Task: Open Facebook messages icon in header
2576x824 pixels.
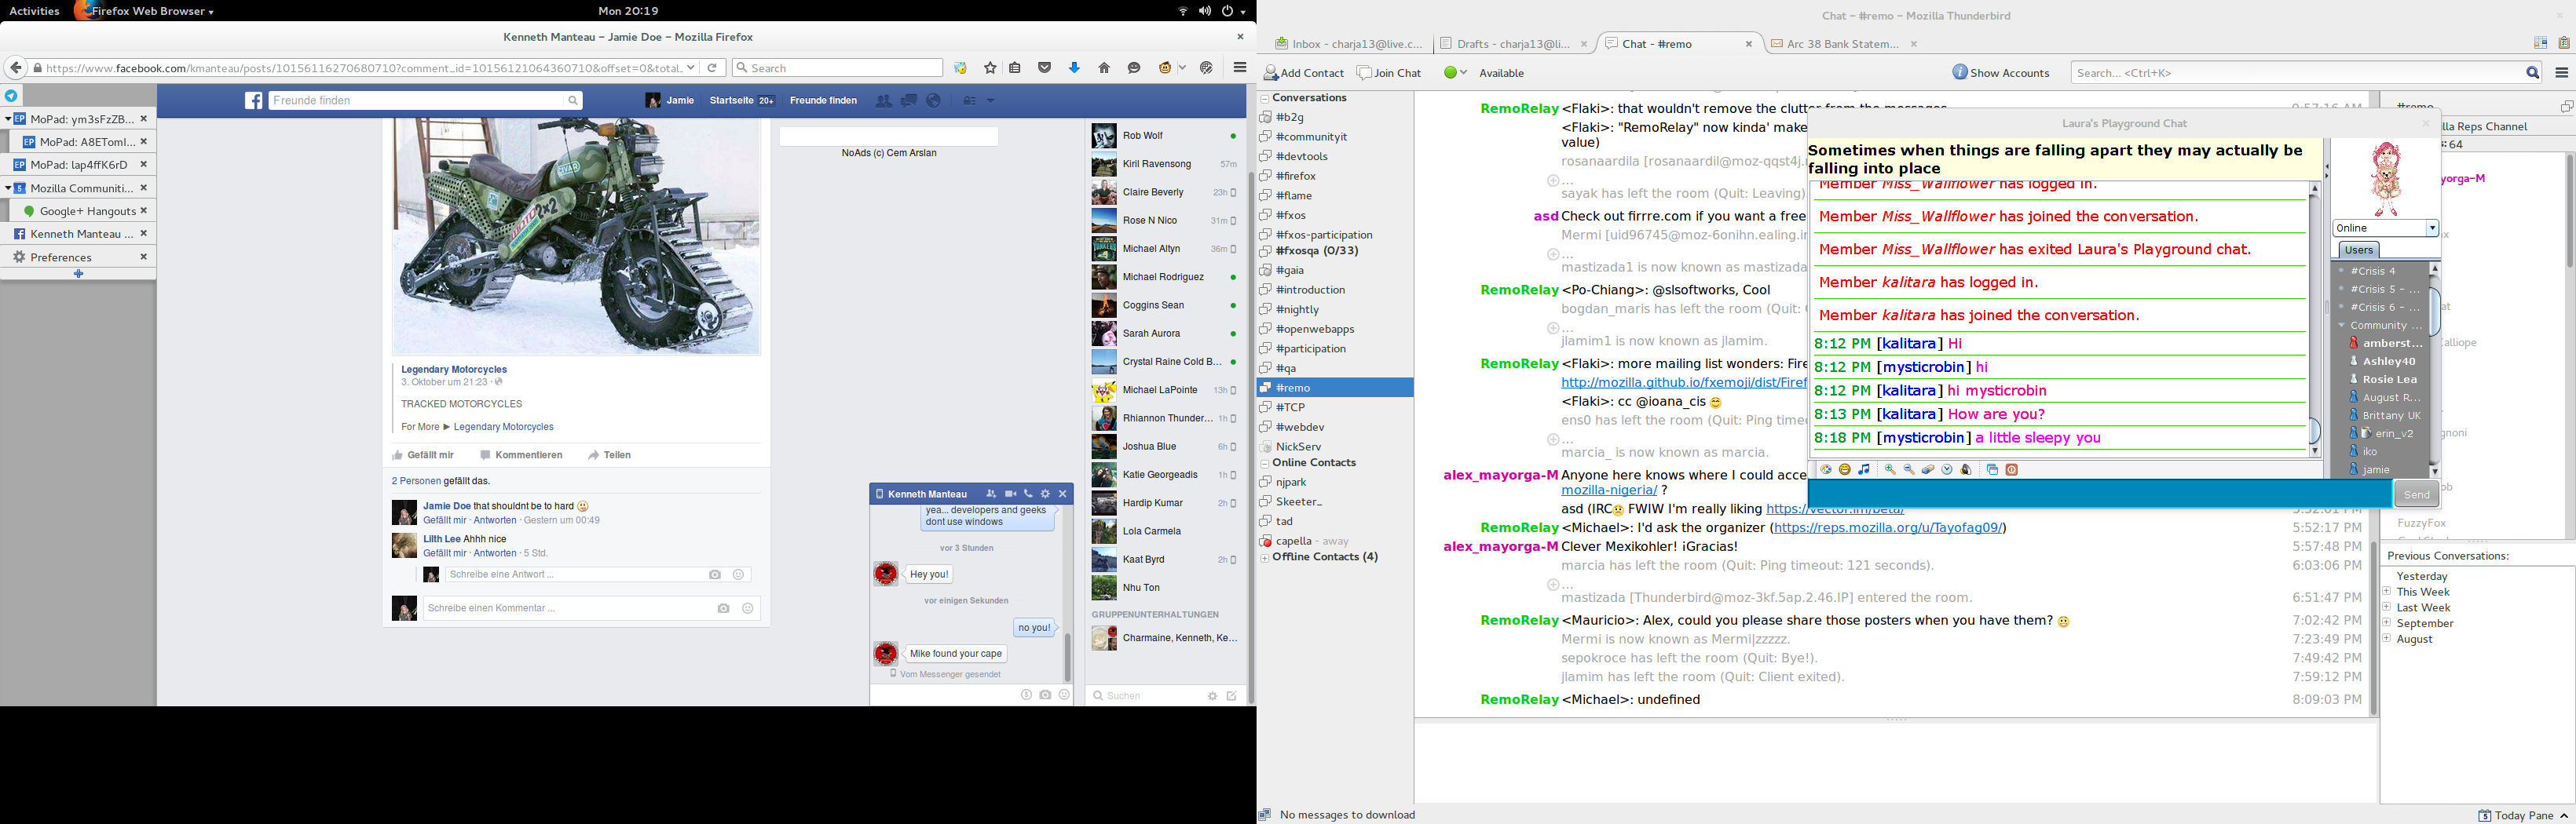Action: click(x=909, y=101)
